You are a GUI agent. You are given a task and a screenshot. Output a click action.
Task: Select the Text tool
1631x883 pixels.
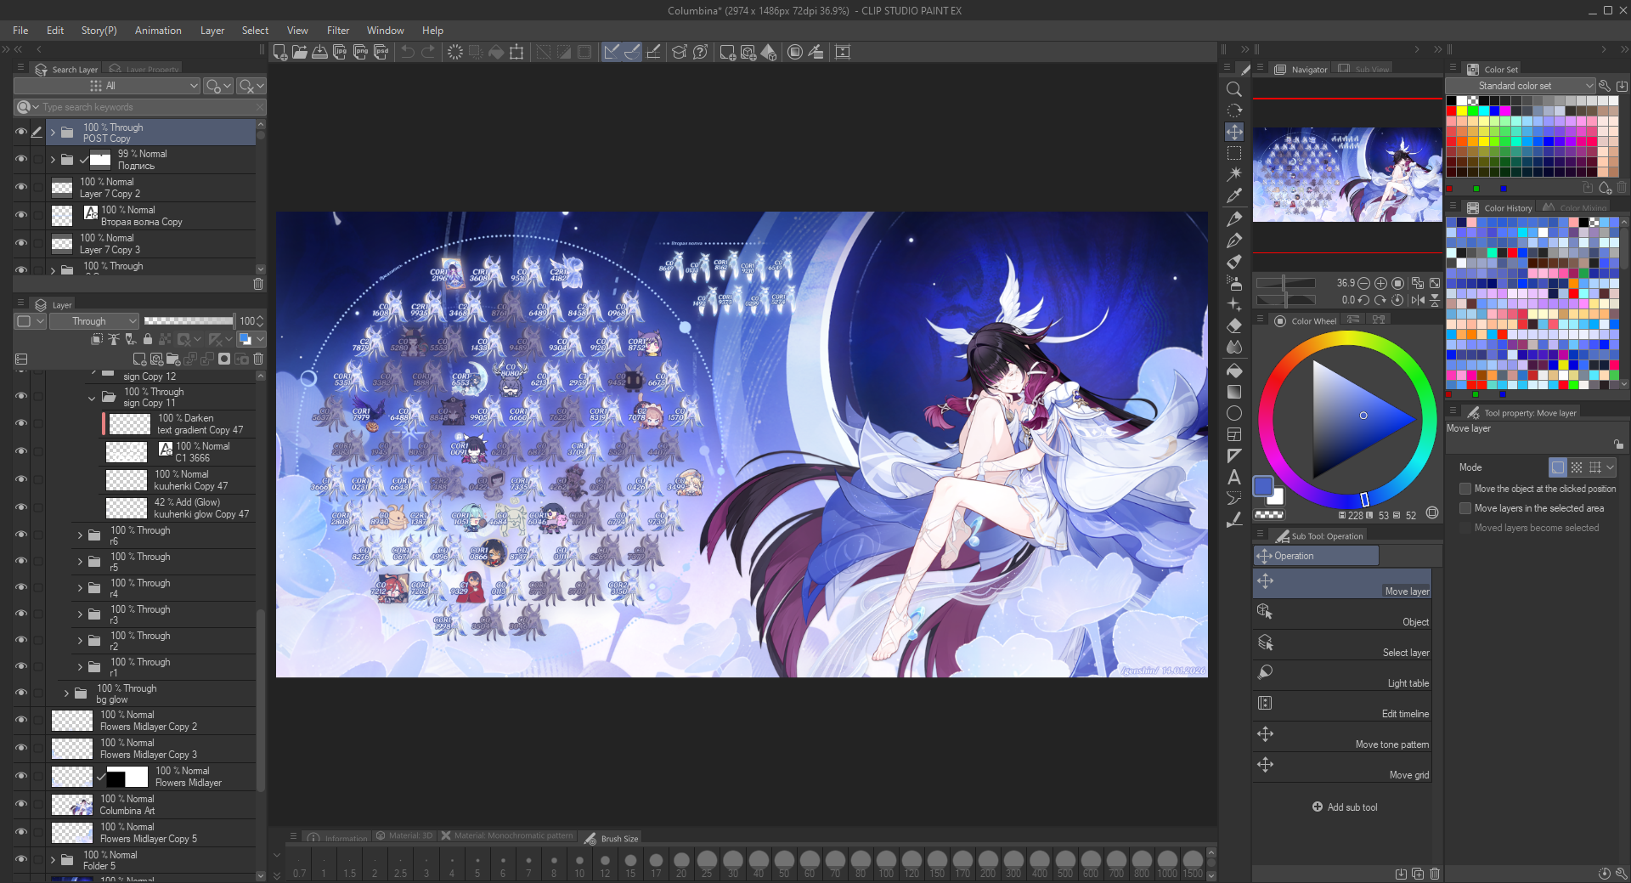coord(1234,477)
